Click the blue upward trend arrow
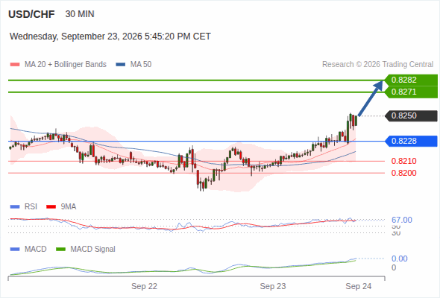 [370, 98]
